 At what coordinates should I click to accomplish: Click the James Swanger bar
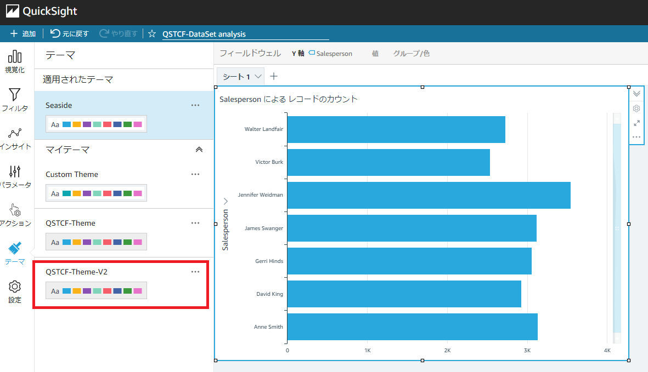pos(412,228)
